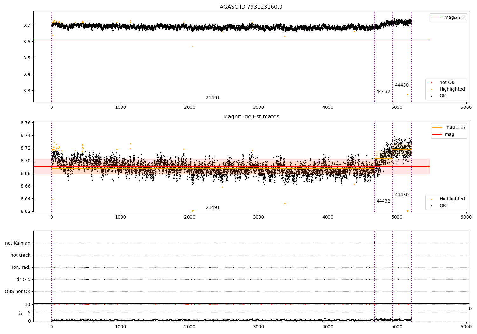Screen dimensions: 477x334
Task: Click the "Ion. rad." axis label
Action: click(21, 268)
